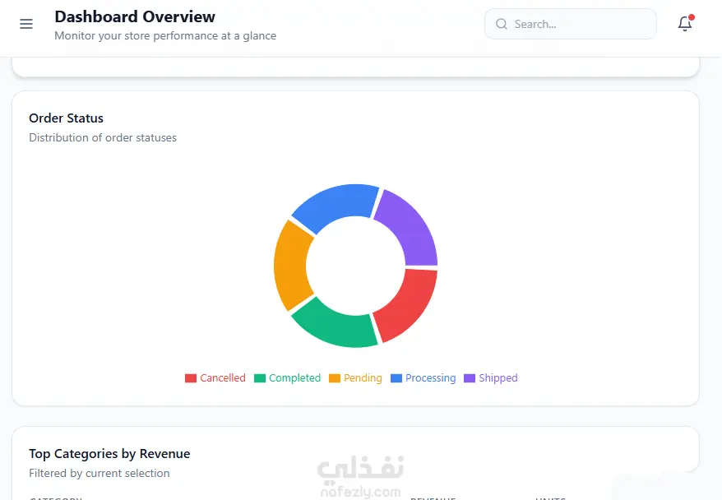
Task: Click the purple Shipped legend swatch
Action: [470, 378]
